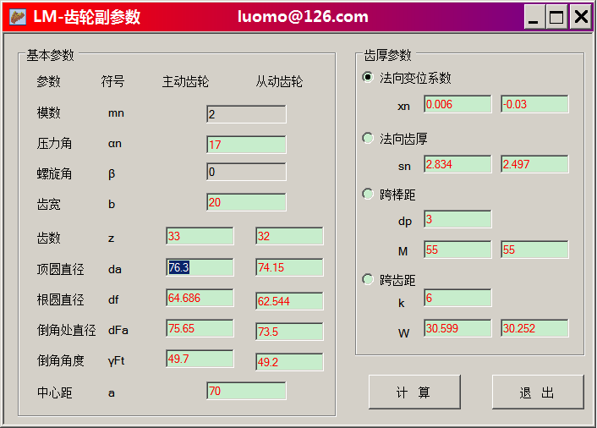Click the sn field showing 2.497
This screenshot has width=597, height=428.
(x=534, y=164)
